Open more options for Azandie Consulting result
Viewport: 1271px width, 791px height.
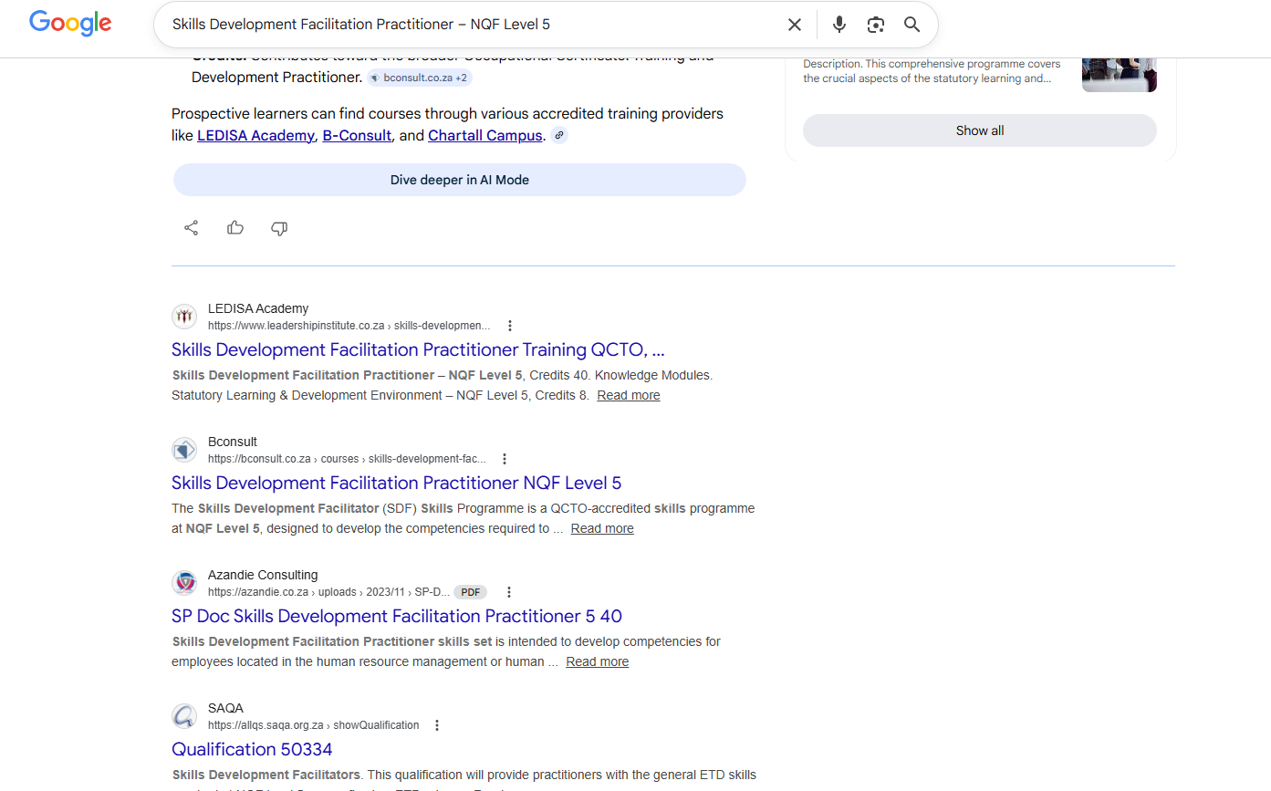click(x=509, y=592)
